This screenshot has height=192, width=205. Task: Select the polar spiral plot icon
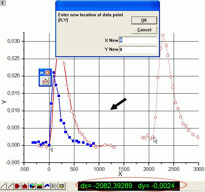click(54, 186)
